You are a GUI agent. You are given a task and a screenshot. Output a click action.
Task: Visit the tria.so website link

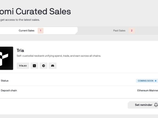point(23,66)
